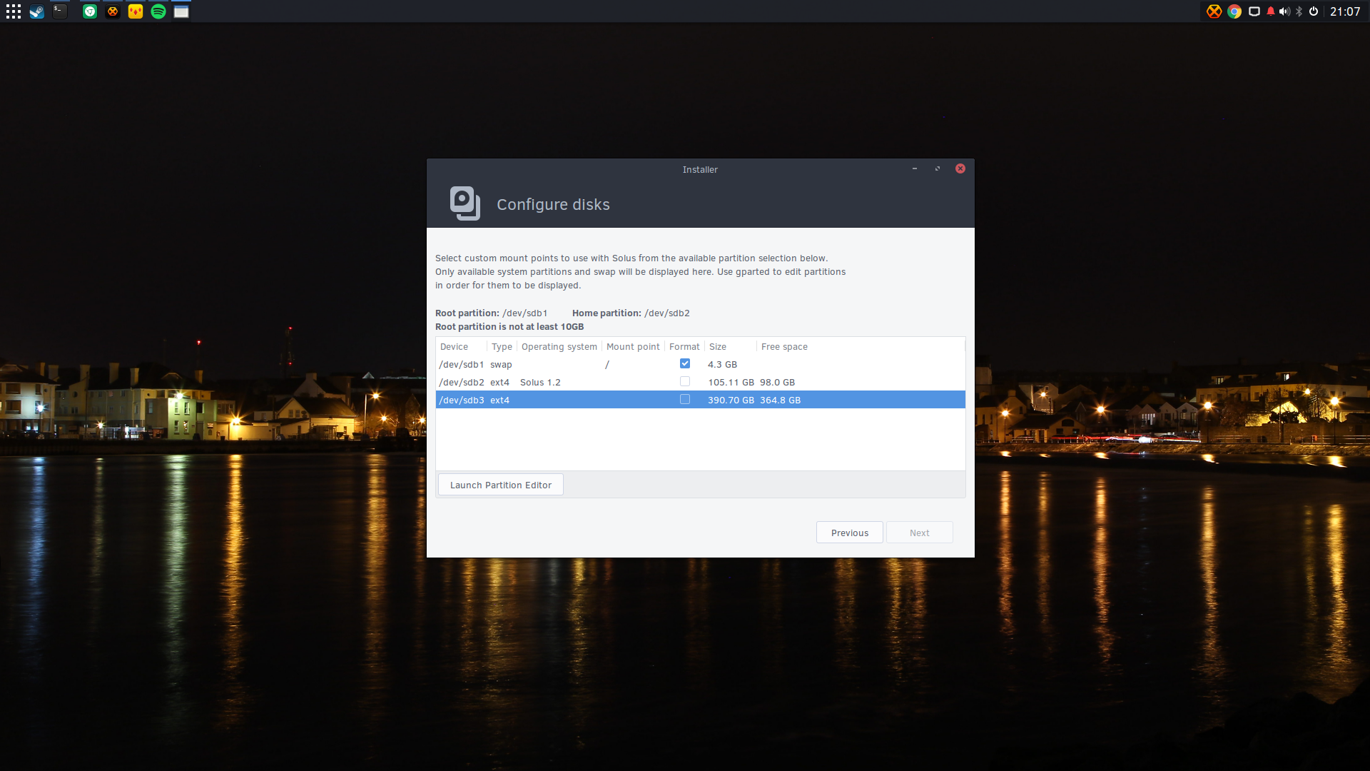Open the volume control icon
The image size is (1370, 771).
(1284, 11)
